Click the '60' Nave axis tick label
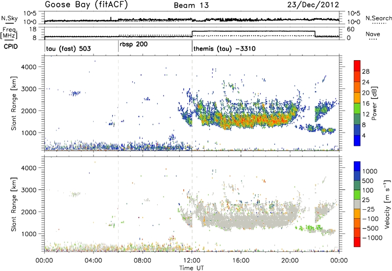392x271 pixels. (350, 29)
